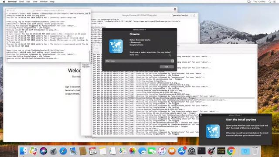The image size is (279, 157).
Task: Open the View menu
Action: pos(35,2)
